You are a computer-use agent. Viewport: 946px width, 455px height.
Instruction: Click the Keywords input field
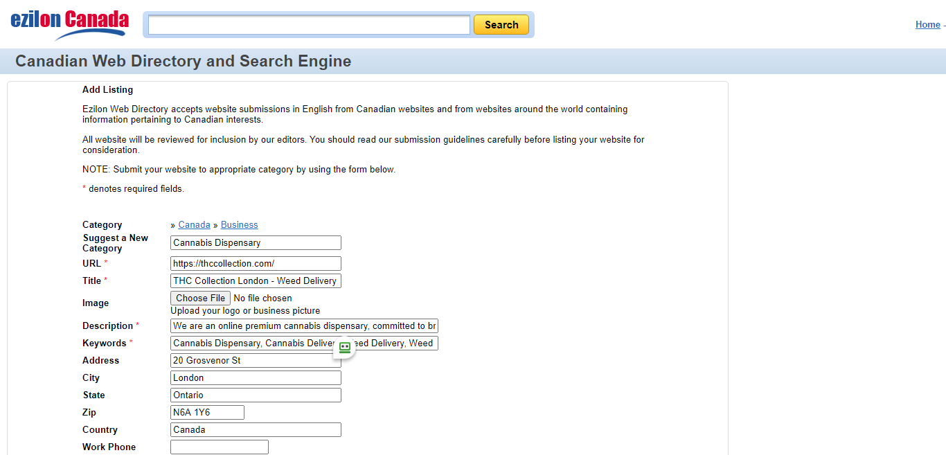pyautogui.click(x=305, y=344)
